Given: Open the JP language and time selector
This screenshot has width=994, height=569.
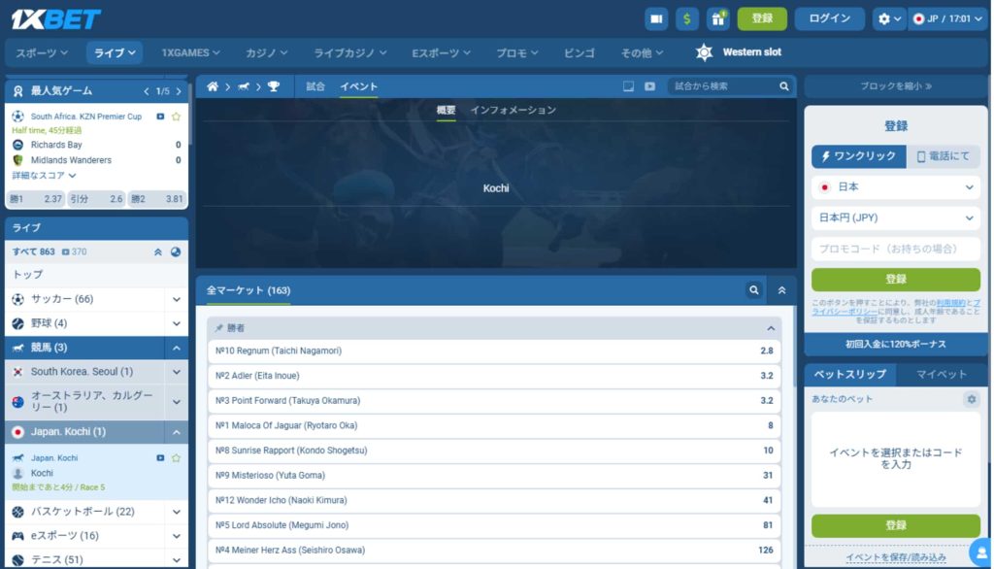Looking at the screenshot, I should 947,19.
